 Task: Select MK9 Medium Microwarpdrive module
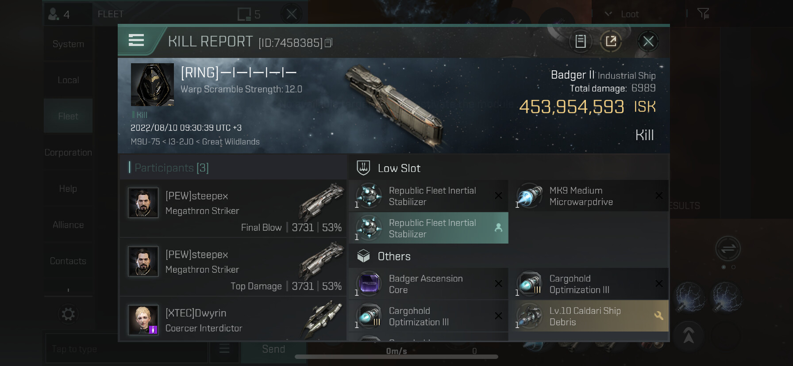click(589, 196)
